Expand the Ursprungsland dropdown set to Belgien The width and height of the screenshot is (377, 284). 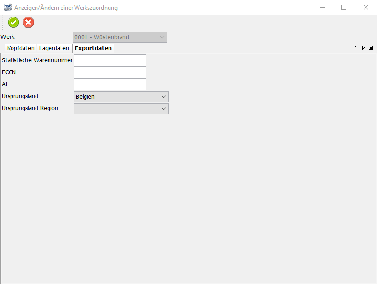point(121,97)
